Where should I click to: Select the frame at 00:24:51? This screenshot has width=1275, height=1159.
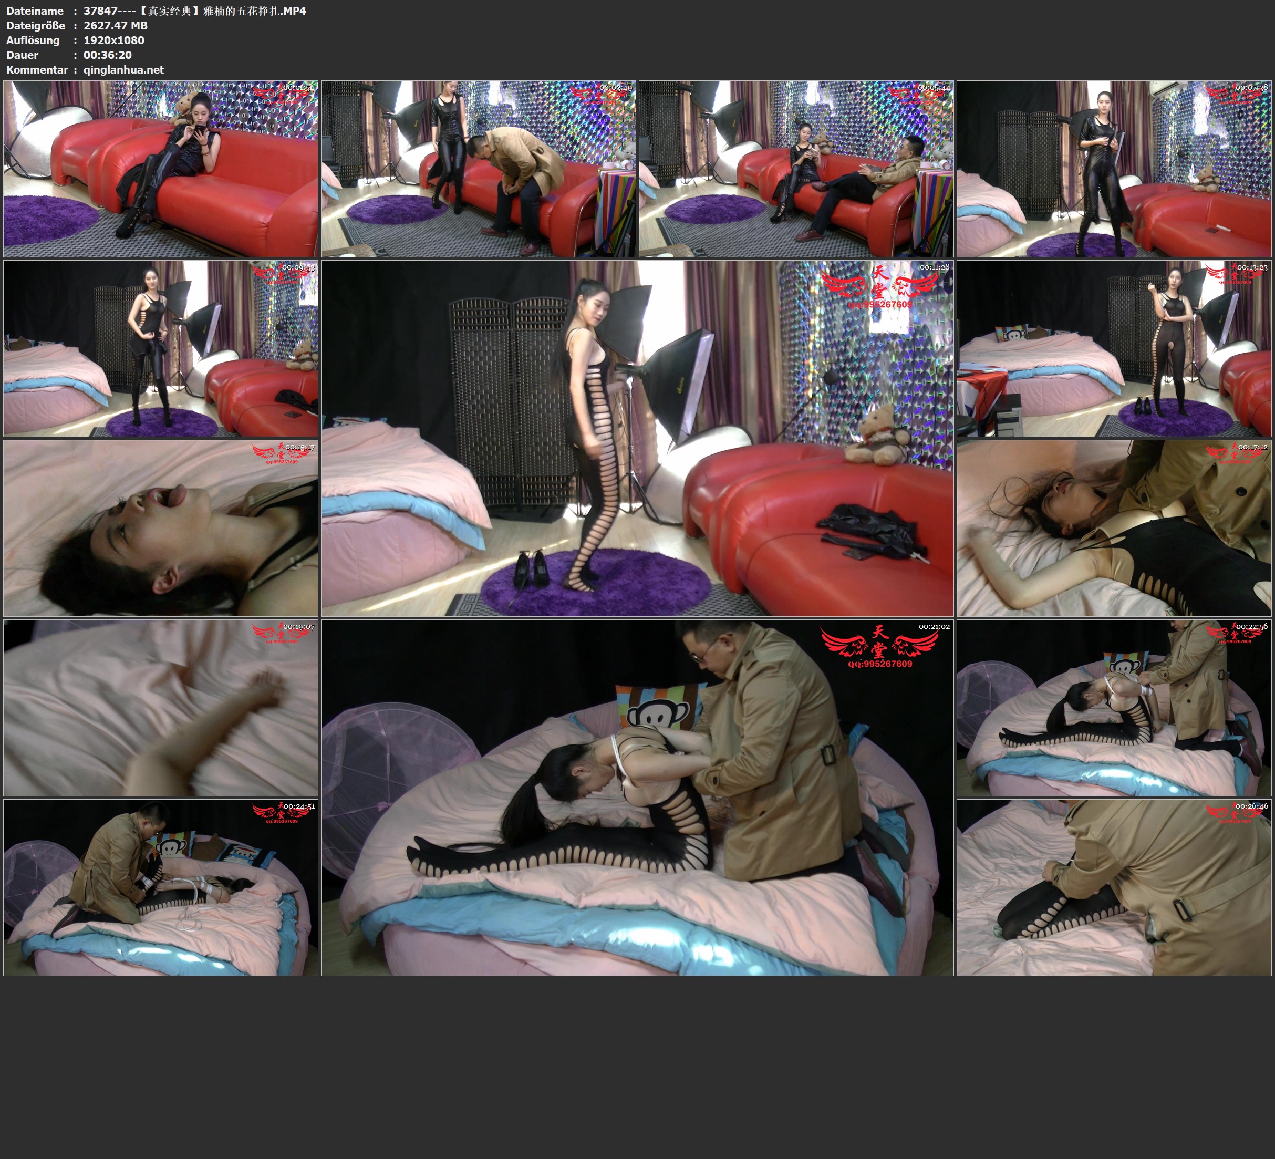coord(161,887)
